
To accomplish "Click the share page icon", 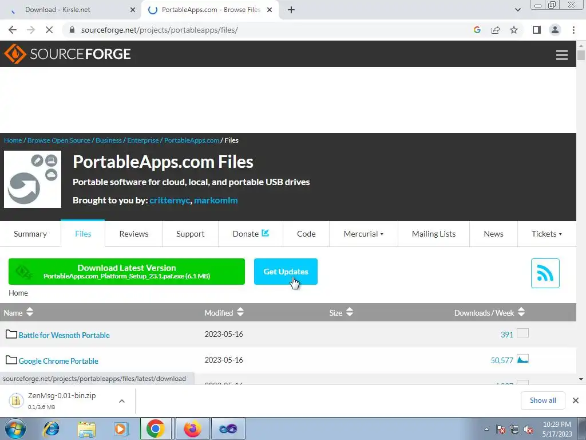I will [x=496, y=30].
